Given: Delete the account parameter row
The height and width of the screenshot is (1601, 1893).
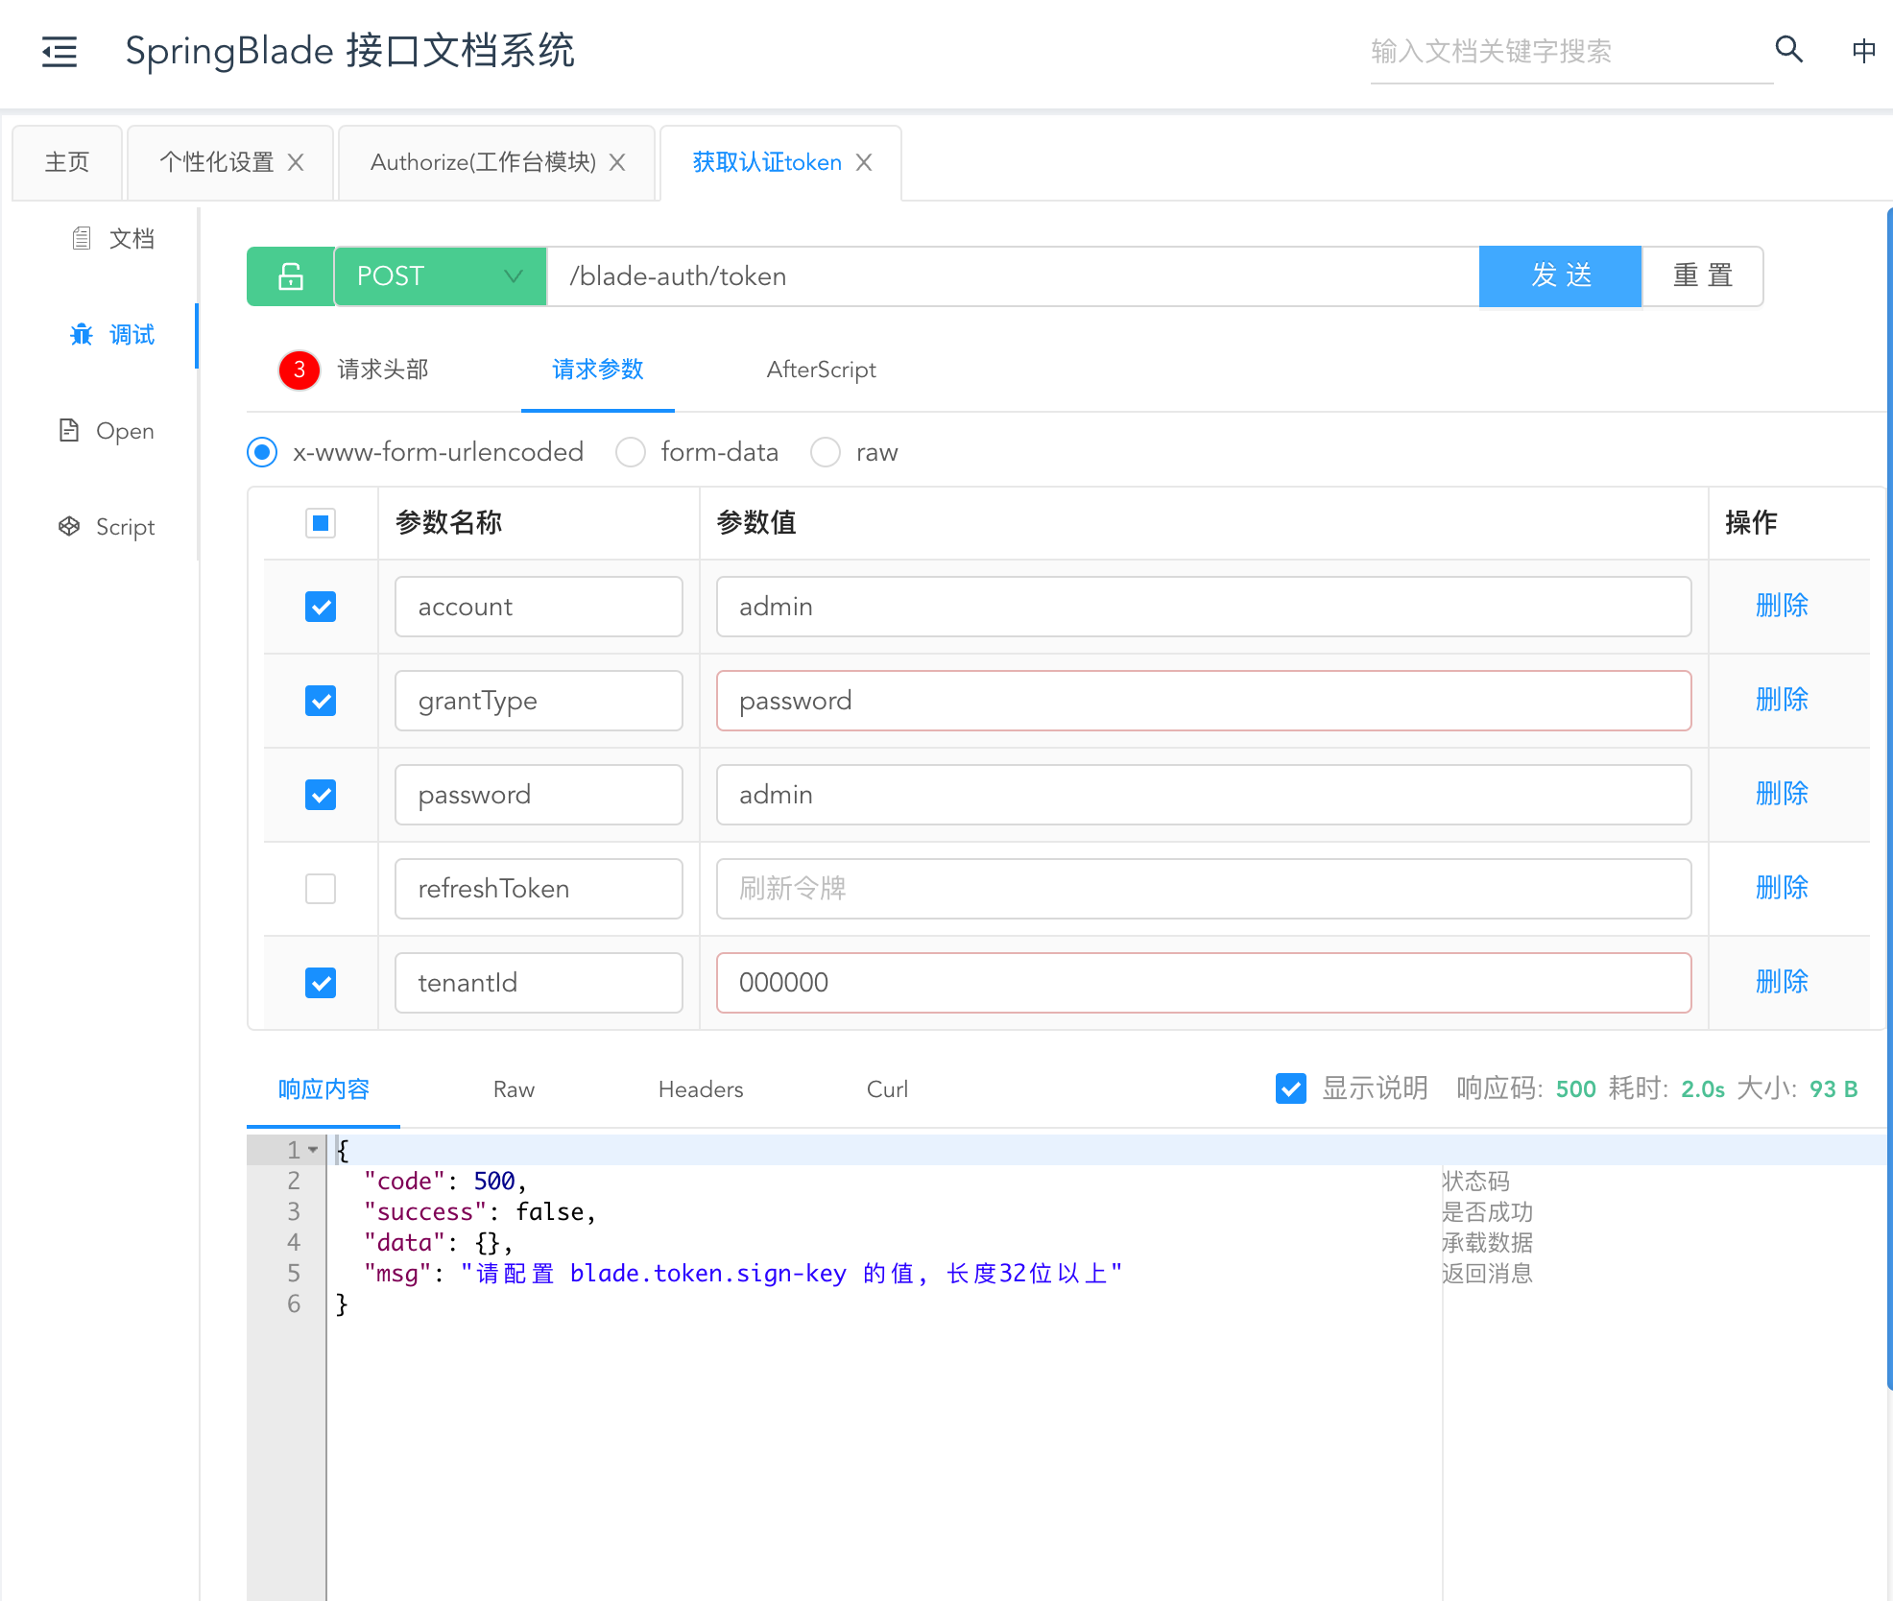Looking at the screenshot, I should click(1782, 606).
